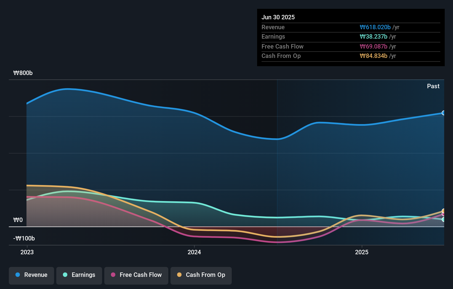This screenshot has width=453, height=289.
Task: Expand the Free Cash Flow tooltip row
Action: point(283,46)
